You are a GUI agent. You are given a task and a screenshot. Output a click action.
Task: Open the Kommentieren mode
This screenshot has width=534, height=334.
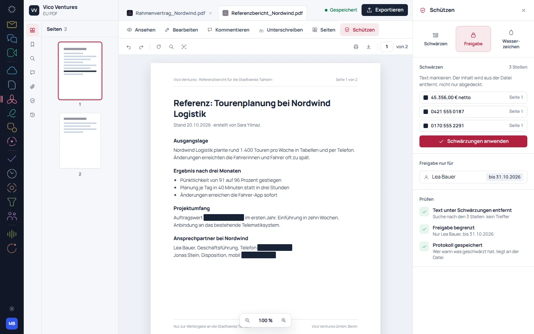click(228, 30)
